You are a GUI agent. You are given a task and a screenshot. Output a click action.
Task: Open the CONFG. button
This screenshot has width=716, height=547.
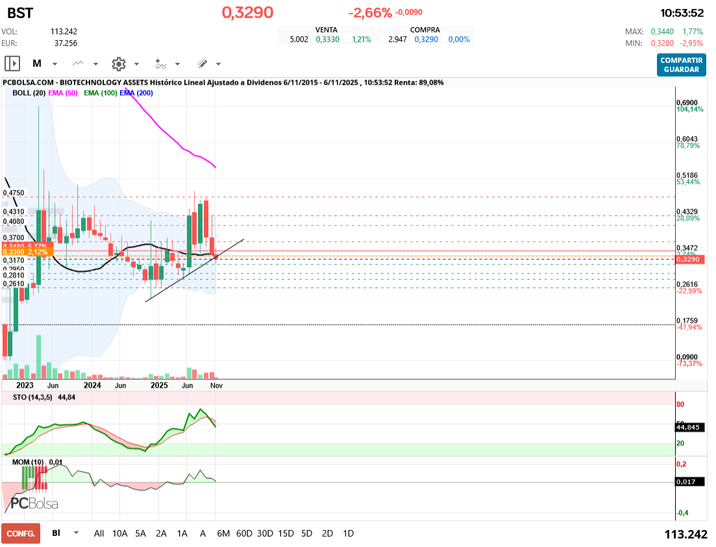(x=21, y=533)
